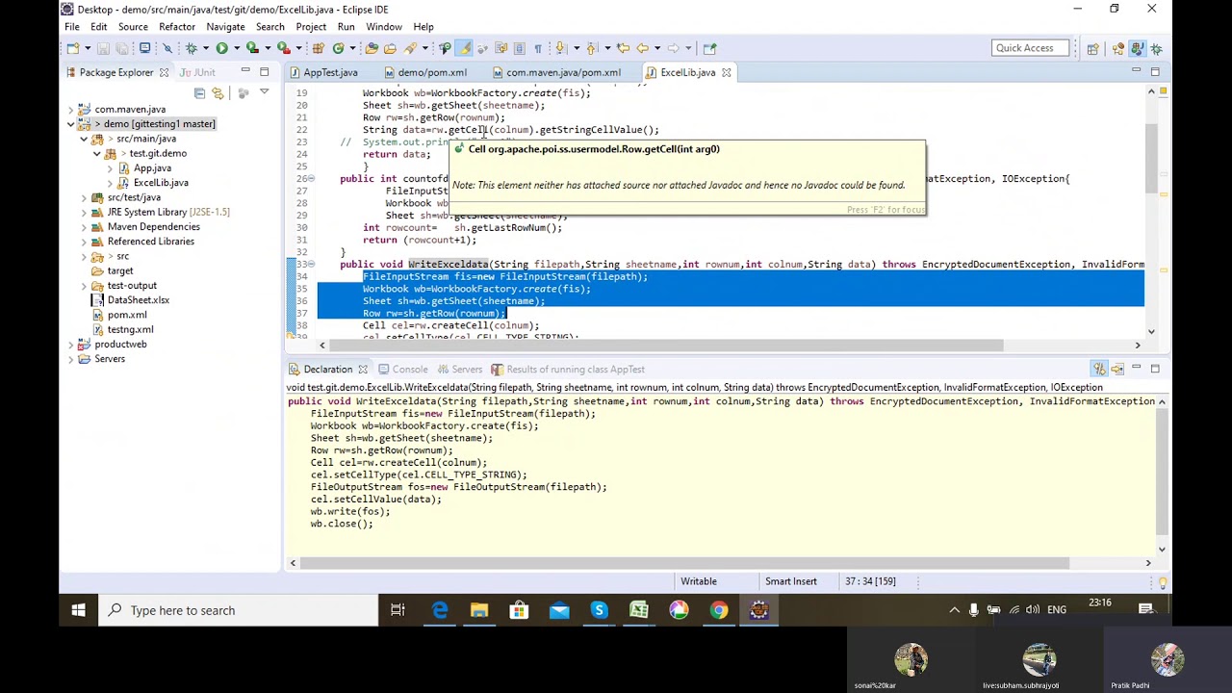The height and width of the screenshot is (693, 1232).
Task: Switch to AppTest.java editor tab
Action: tap(330, 72)
